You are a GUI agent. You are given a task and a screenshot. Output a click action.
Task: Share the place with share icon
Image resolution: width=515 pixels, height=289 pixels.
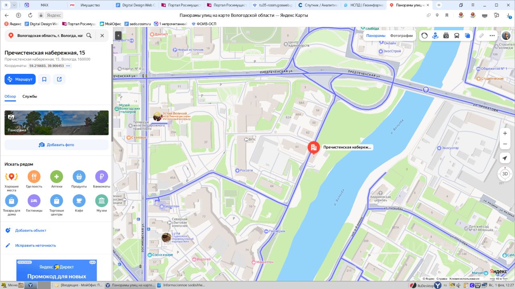pyautogui.click(x=59, y=79)
